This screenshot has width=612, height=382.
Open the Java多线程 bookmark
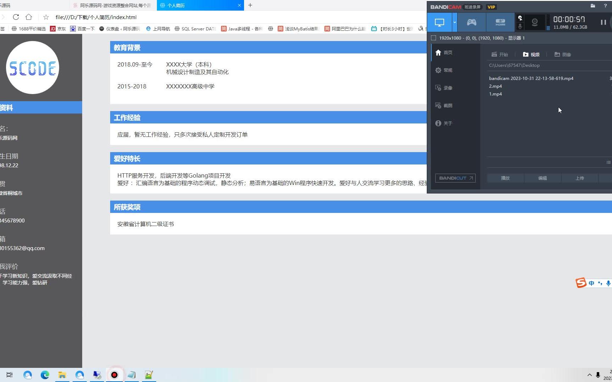coord(242,29)
